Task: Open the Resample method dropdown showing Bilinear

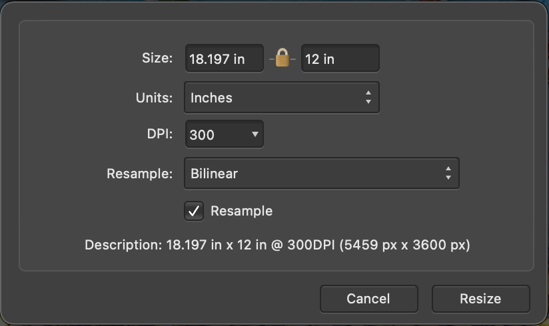Action: [322, 174]
